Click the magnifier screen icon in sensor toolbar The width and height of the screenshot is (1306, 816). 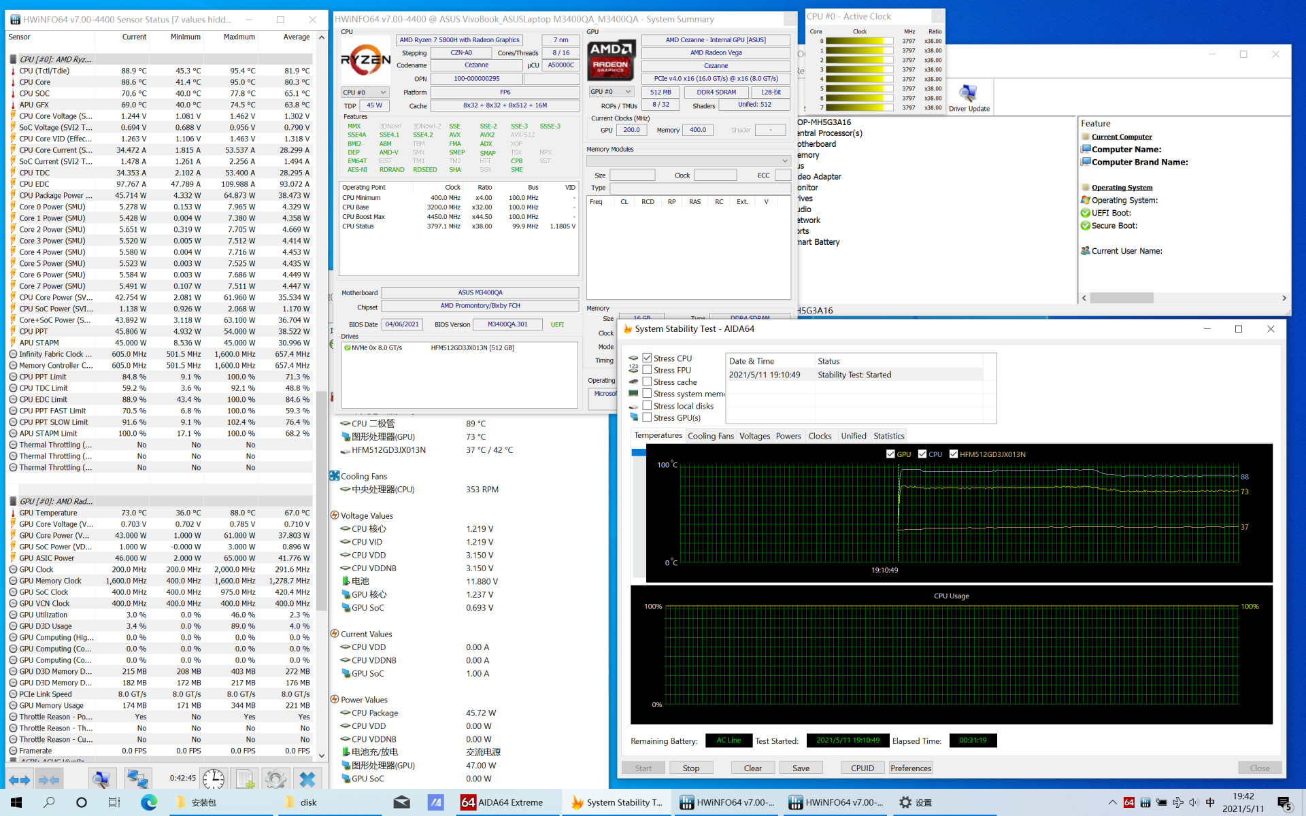click(102, 779)
